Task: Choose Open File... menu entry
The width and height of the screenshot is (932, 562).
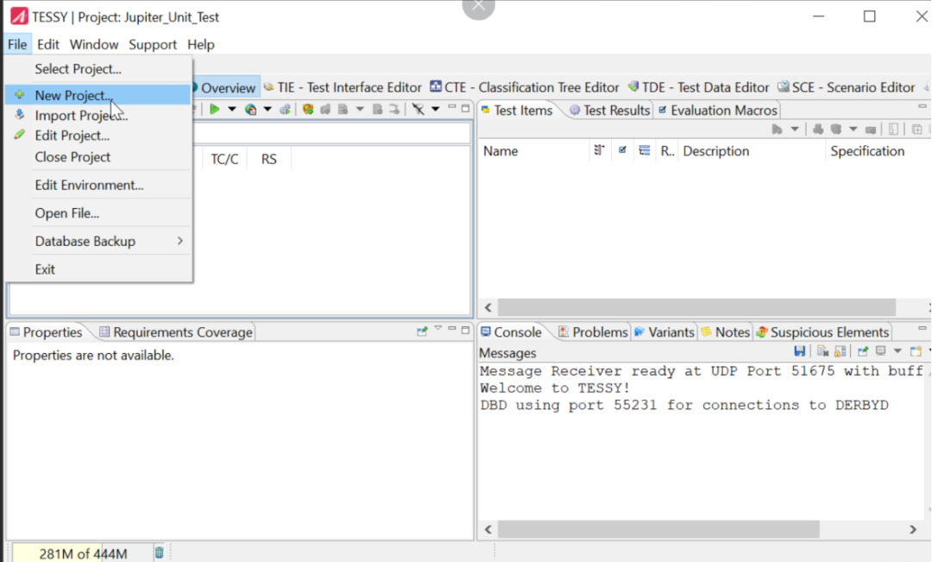Action: tap(98, 213)
